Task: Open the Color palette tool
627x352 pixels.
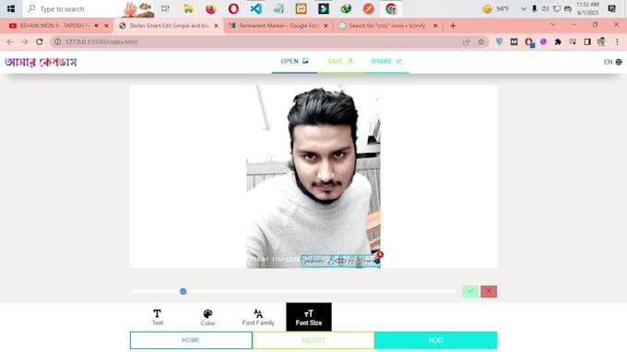Action: [x=207, y=317]
